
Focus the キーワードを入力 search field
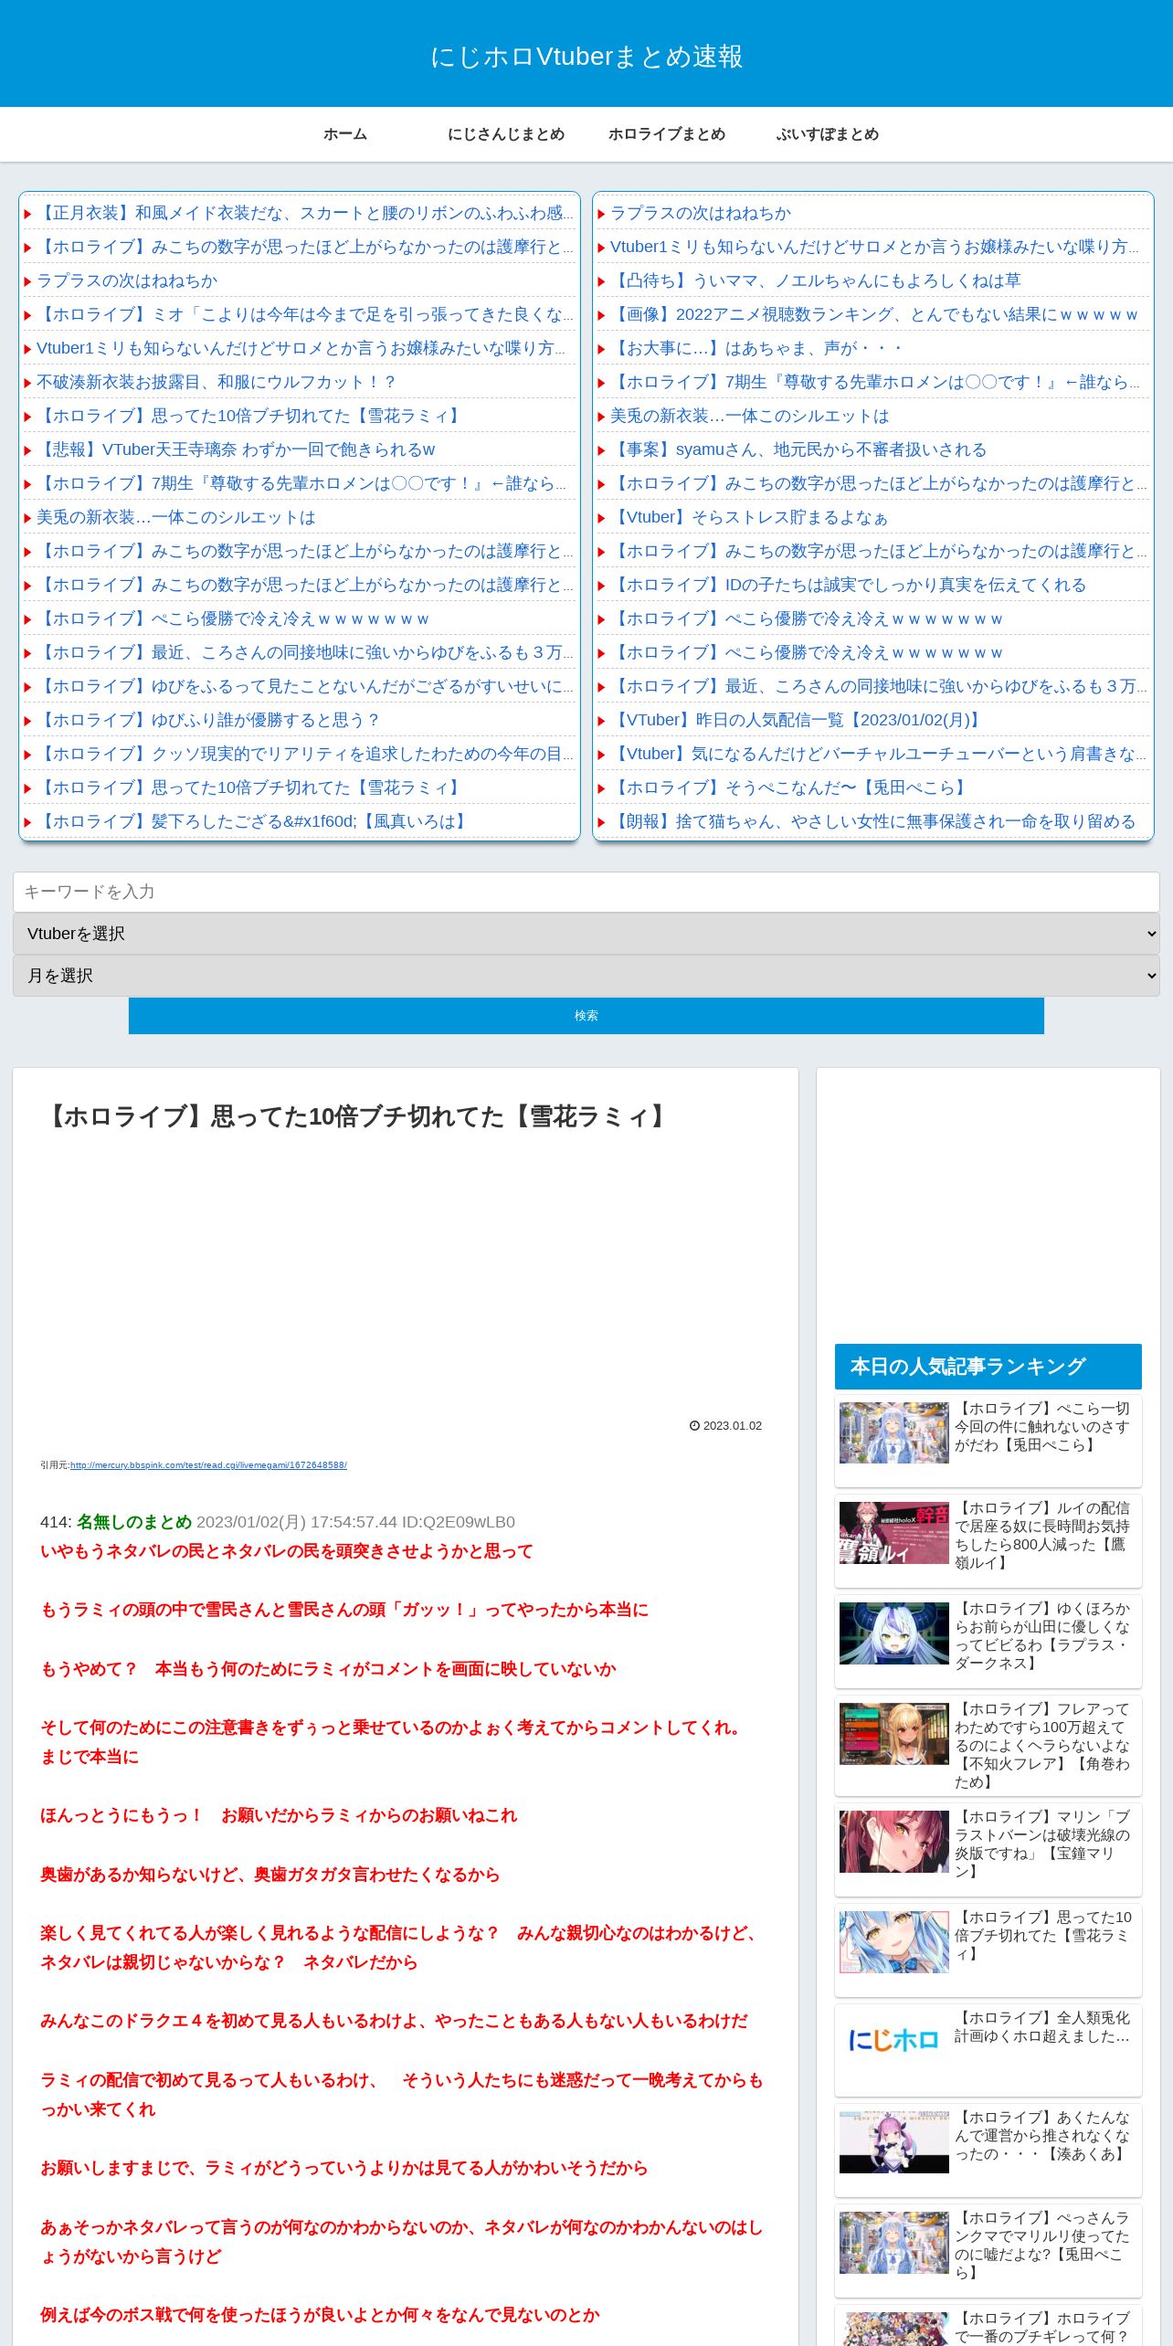pyautogui.click(x=586, y=892)
